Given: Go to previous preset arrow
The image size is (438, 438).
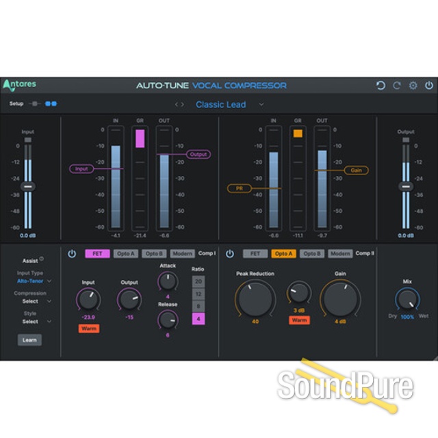Looking at the screenshot, I should coord(177,105).
